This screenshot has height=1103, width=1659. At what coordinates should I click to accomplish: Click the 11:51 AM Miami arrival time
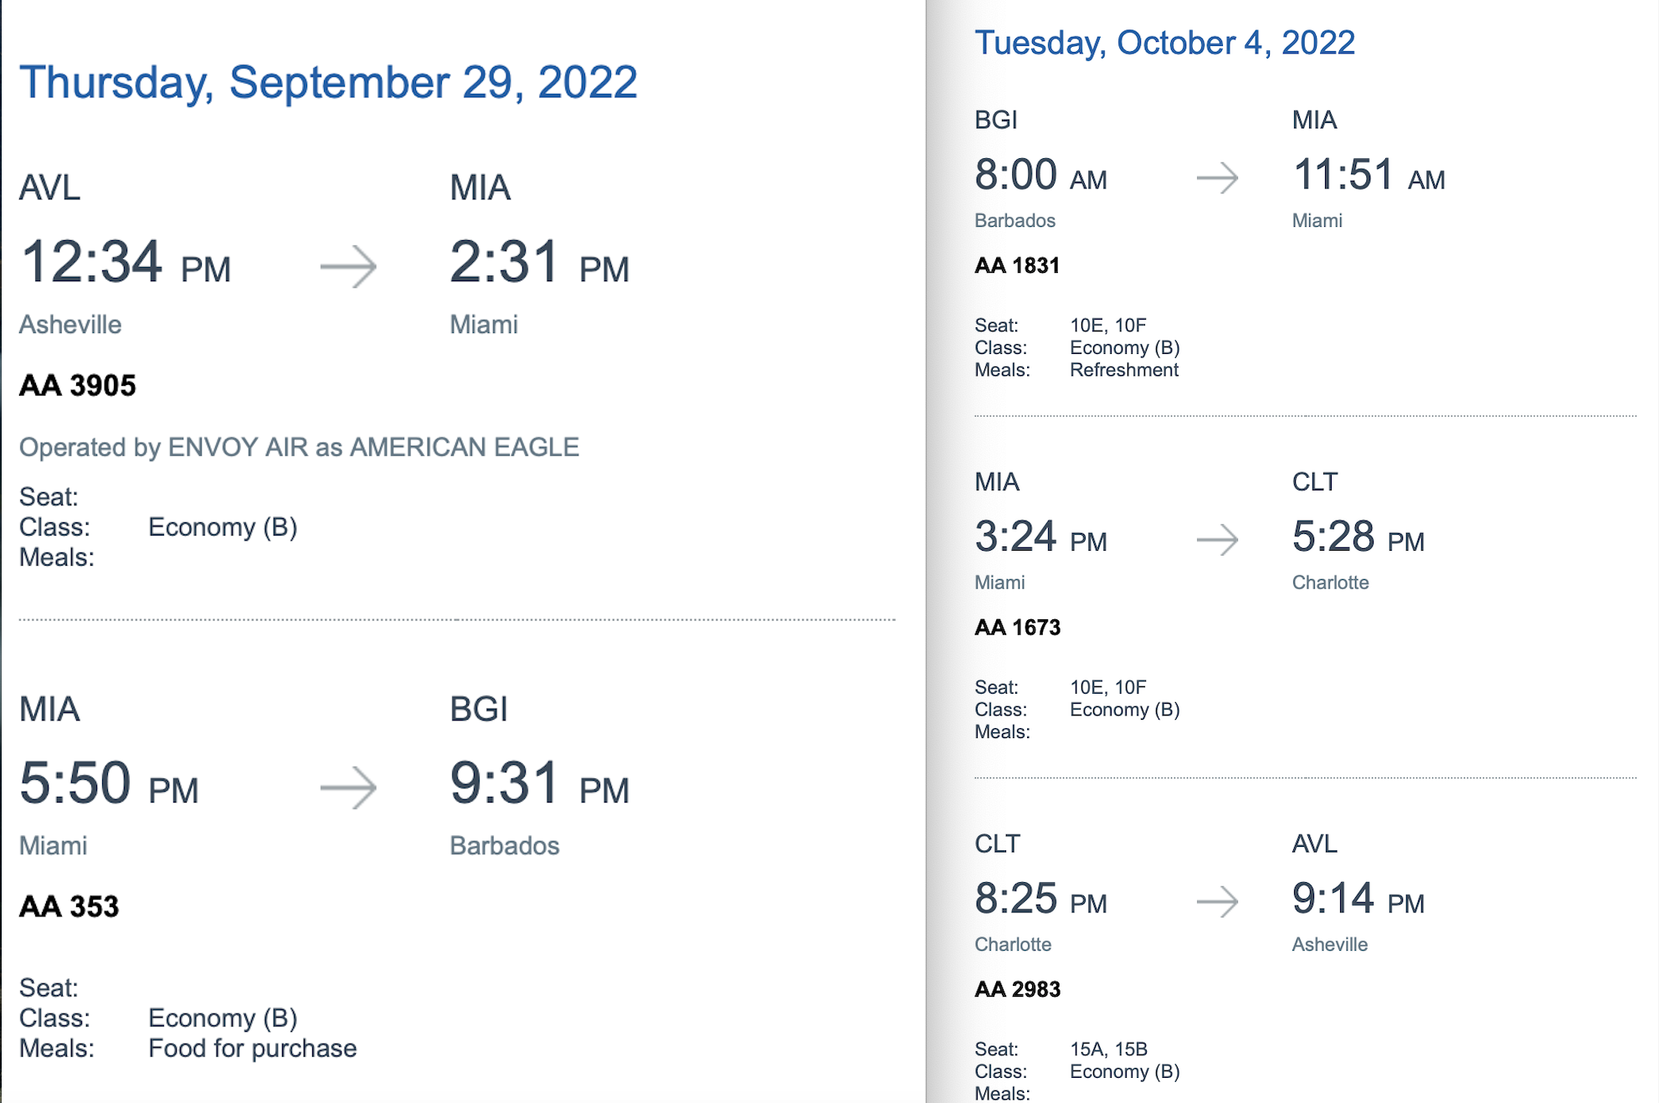click(1369, 176)
